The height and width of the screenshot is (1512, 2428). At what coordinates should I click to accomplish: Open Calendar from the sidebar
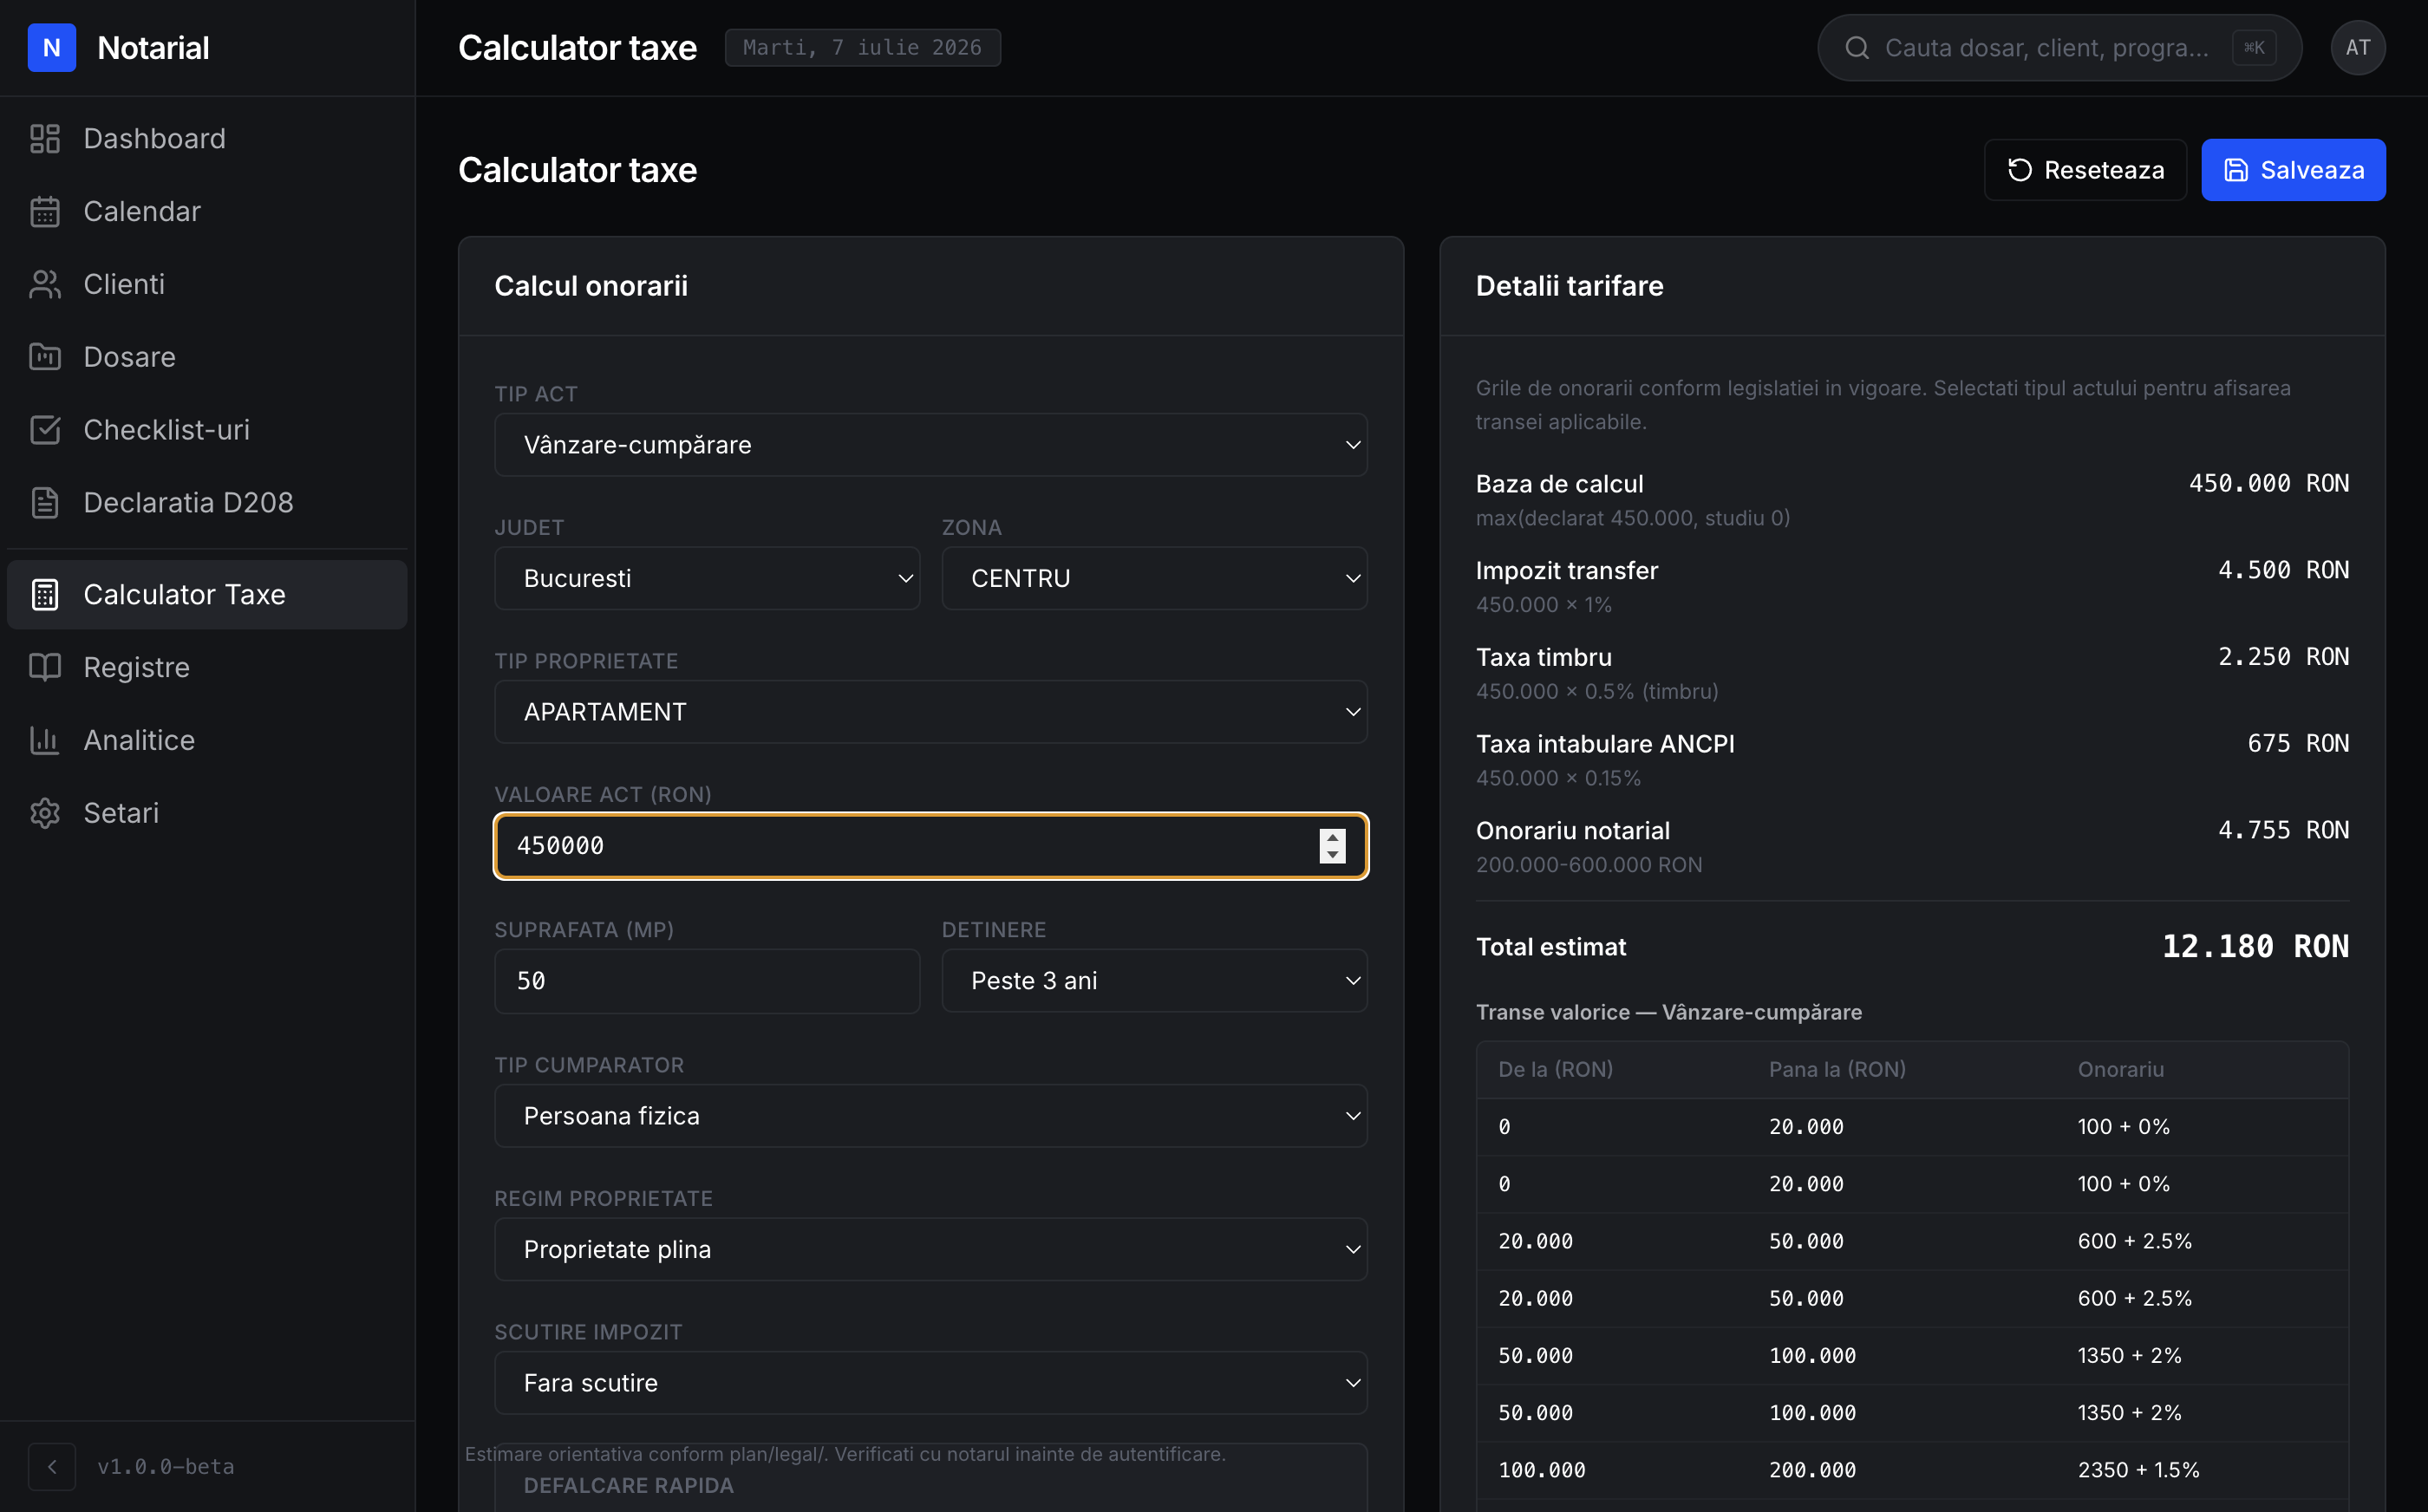(207, 211)
